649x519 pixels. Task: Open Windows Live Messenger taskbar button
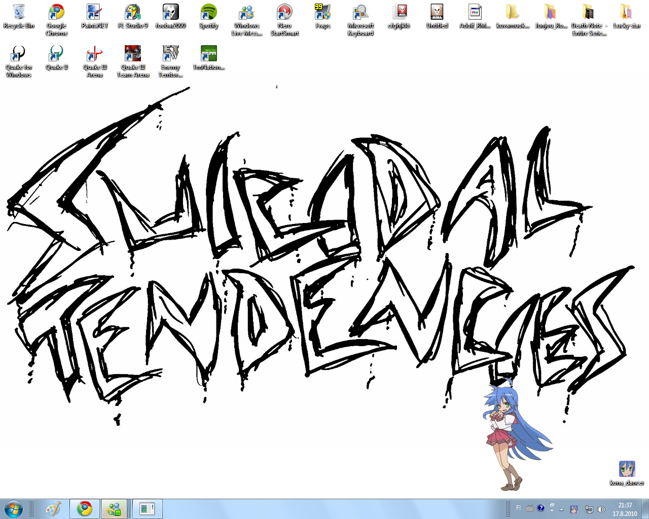click(x=114, y=509)
